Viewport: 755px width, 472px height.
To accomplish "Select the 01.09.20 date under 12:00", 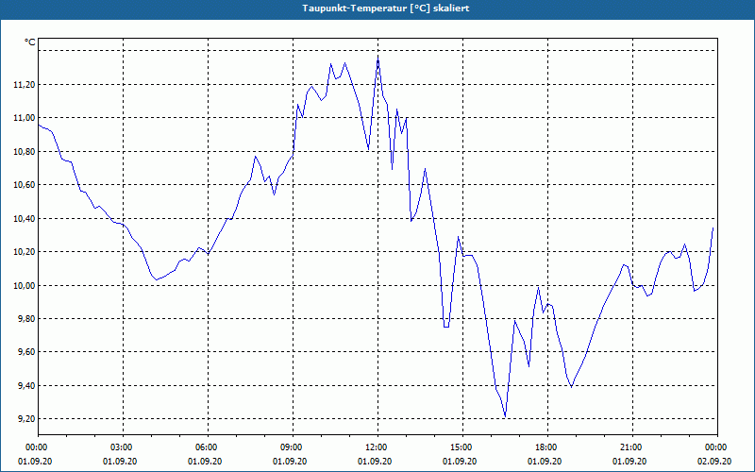I will [375, 462].
